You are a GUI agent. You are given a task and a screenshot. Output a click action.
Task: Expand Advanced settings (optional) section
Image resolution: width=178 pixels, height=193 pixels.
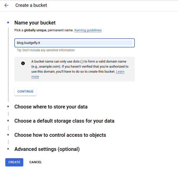(47, 149)
